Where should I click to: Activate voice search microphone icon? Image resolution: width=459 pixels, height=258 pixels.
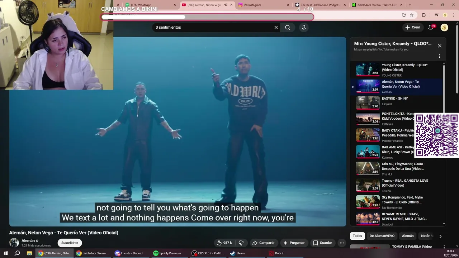click(x=304, y=27)
